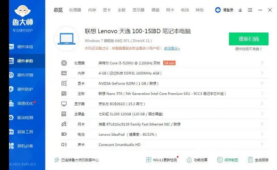This screenshot has width=277, height=170.
Task: Open 超级工具 in the sidebar
Action: (27, 132)
